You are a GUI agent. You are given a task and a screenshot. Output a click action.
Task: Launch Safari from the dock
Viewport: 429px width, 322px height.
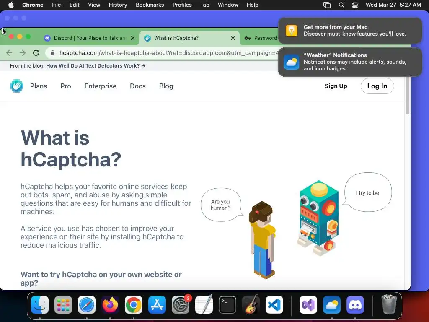pos(87,305)
